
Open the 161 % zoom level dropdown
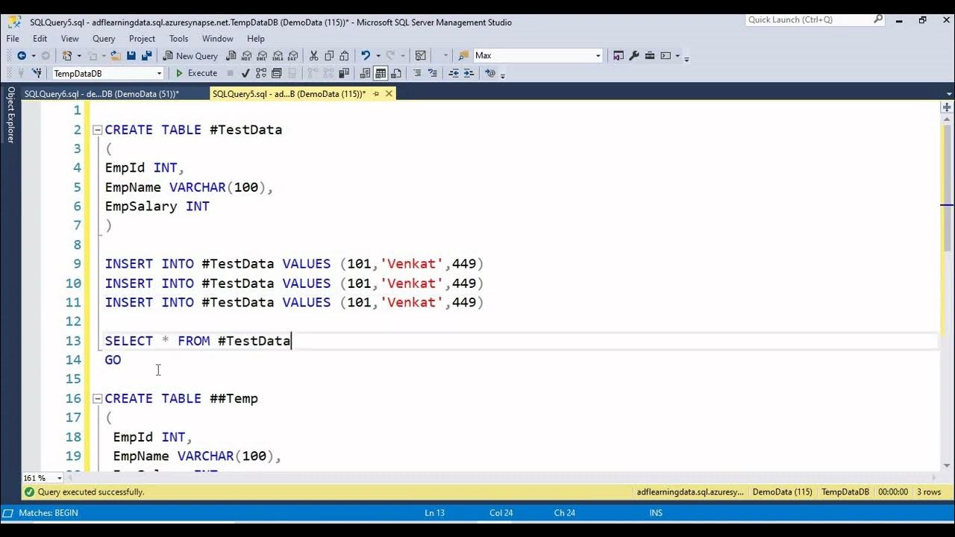pos(59,478)
